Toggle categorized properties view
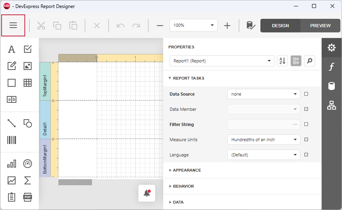The height and width of the screenshot is (210, 342). pos(296,61)
